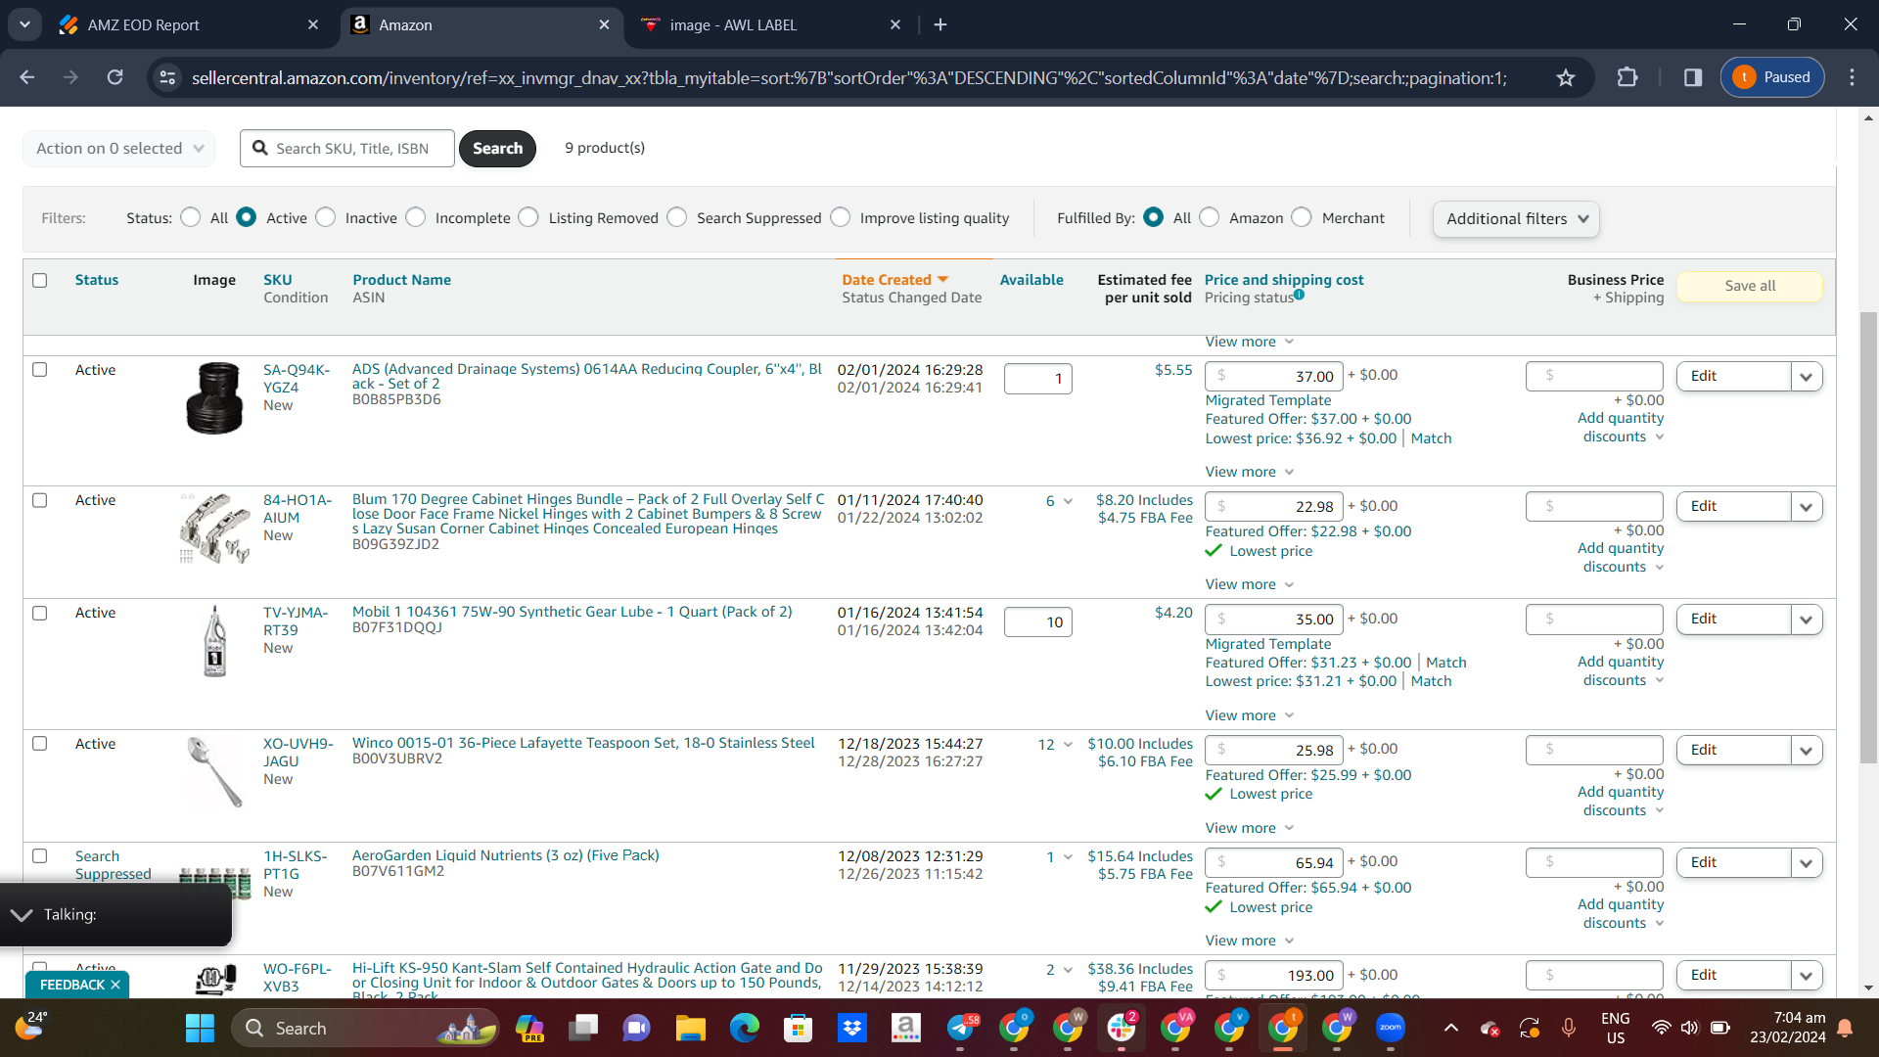
Task: Open the tab search dropdown arrow
Action: [x=24, y=24]
